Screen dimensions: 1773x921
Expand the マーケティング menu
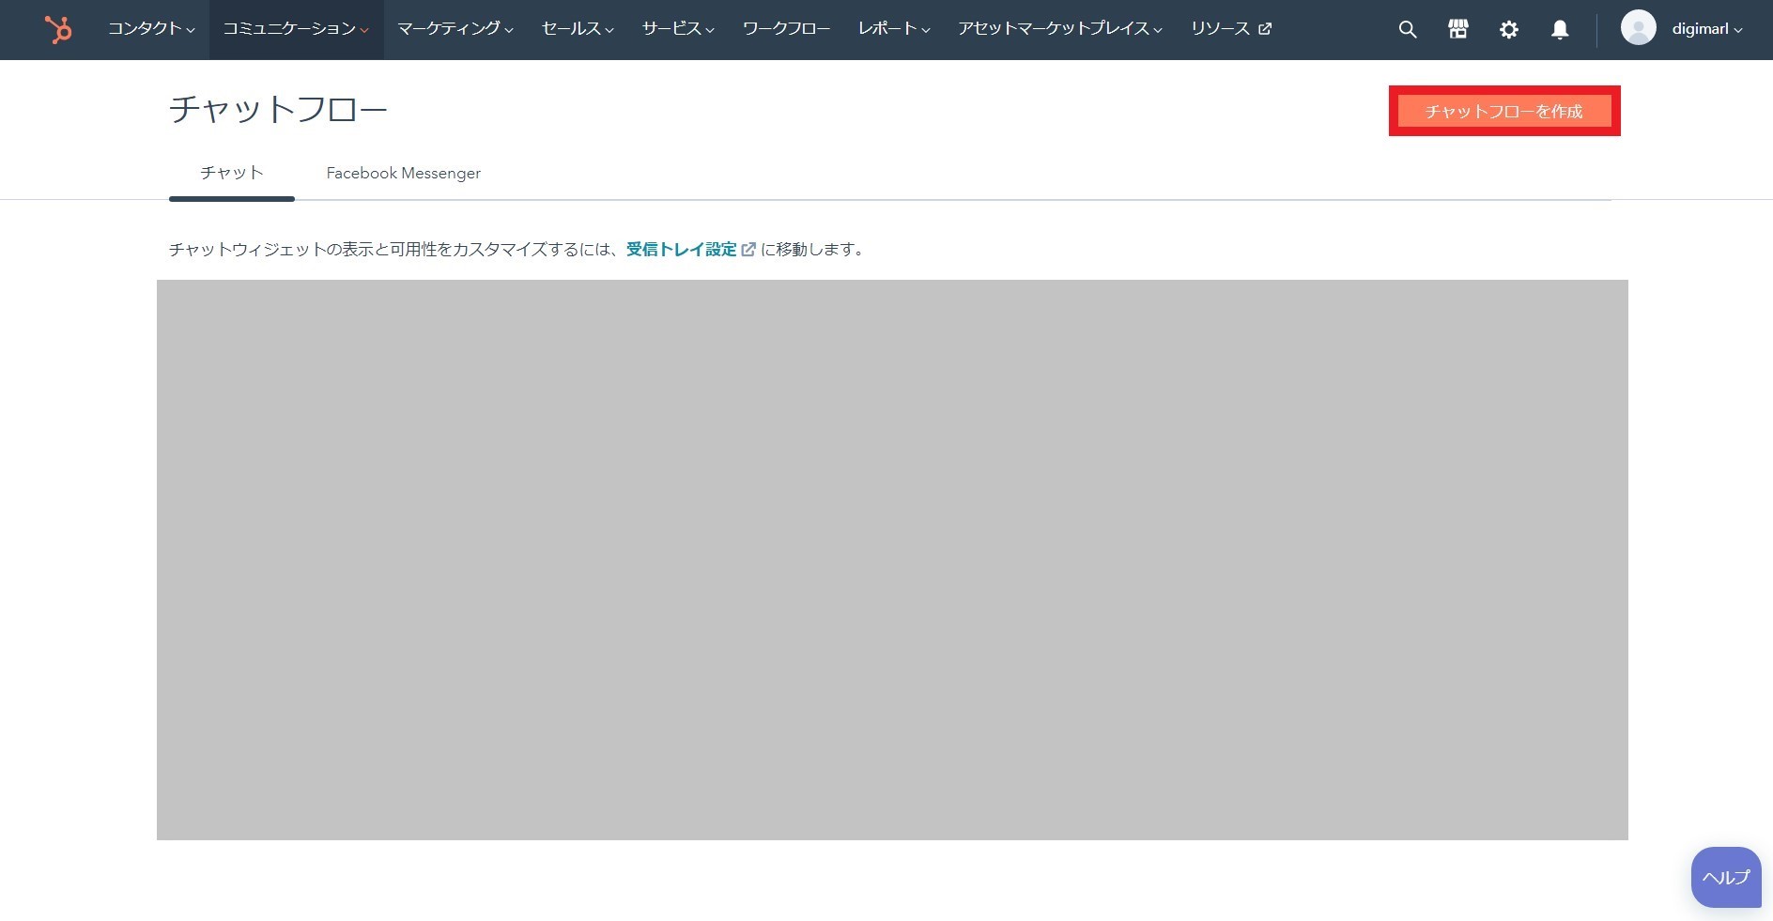click(x=455, y=29)
